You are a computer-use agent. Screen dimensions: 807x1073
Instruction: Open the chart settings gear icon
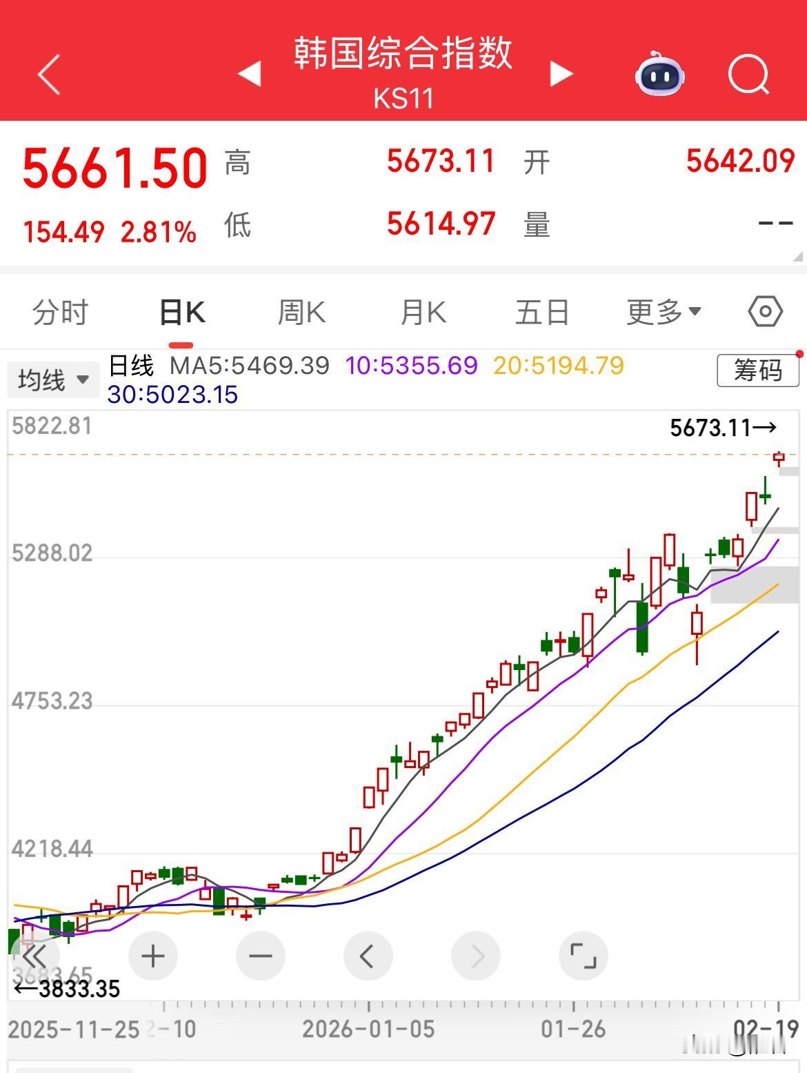click(763, 311)
